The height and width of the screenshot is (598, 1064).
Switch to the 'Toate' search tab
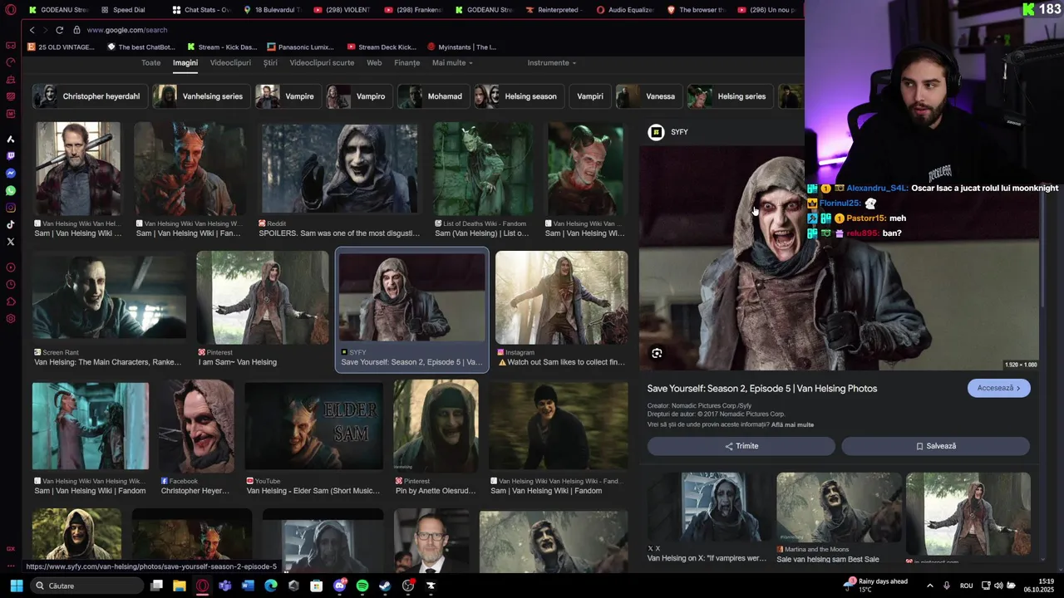click(151, 63)
